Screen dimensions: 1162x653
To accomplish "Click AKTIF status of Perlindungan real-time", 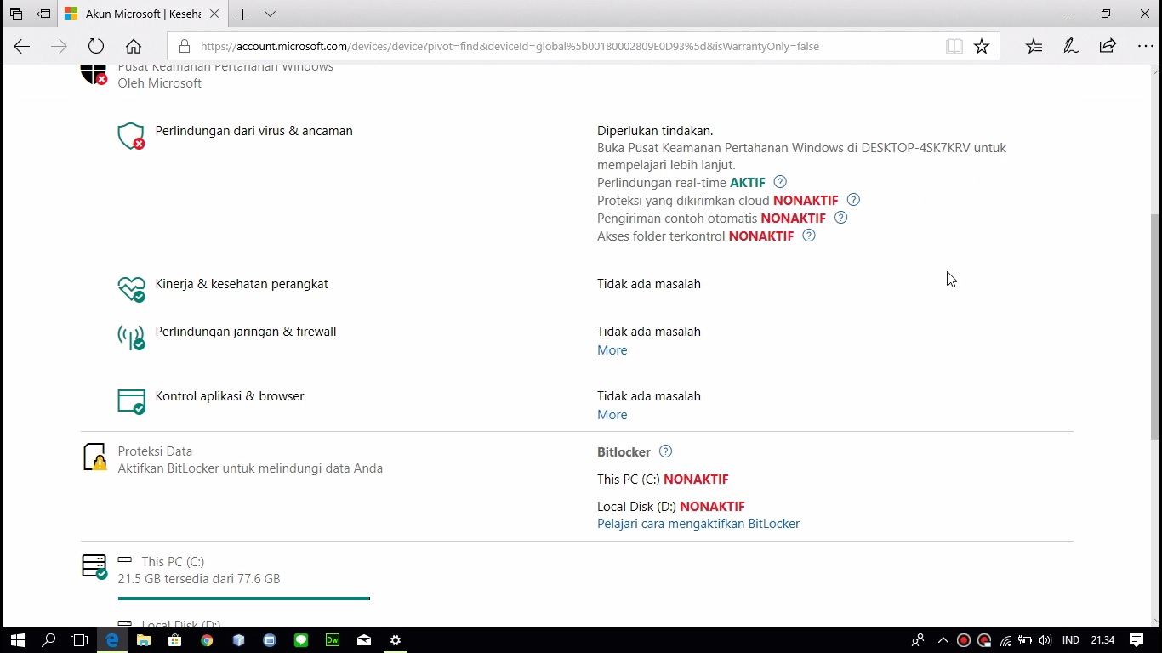I will (x=748, y=183).
